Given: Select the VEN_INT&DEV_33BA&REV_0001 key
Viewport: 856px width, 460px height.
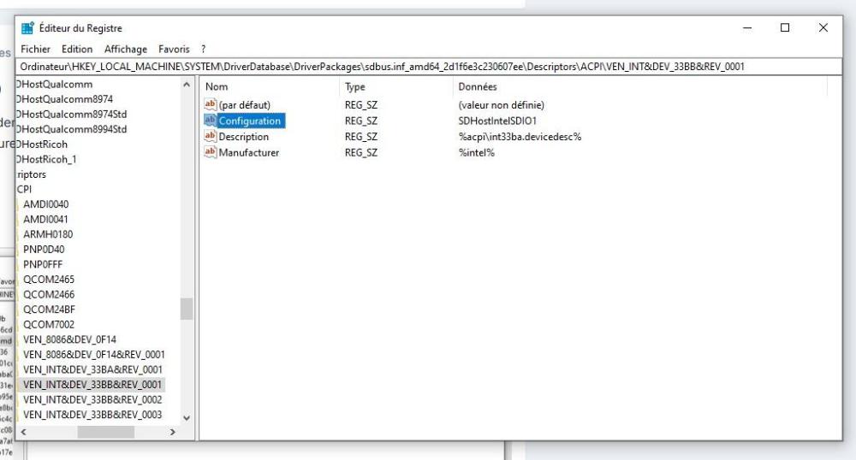Looking at the screenshot, I should pyautogui.click(x=92, y=369).
